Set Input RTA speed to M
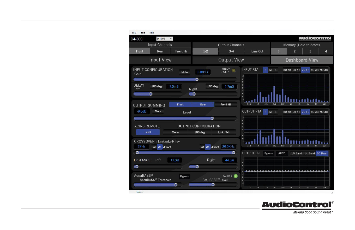The width and height of the screenshot is (355, 230). pos(270,70)
